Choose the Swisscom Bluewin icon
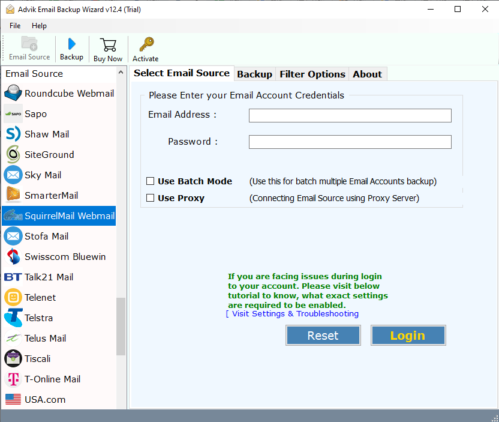Image resolution: width=499 pixels, height=422 pixels. (x=13, y=256)
